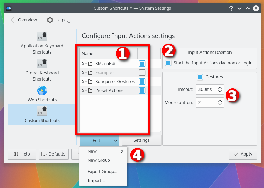Toggle Start Input Actions daemon on login
Viewport: 264px width, 188px height.
point(168,63)
